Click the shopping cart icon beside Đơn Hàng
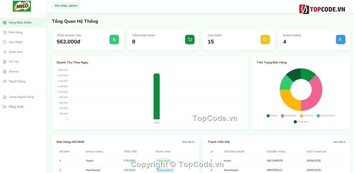The image size is (354, 173). coord(4,32)
